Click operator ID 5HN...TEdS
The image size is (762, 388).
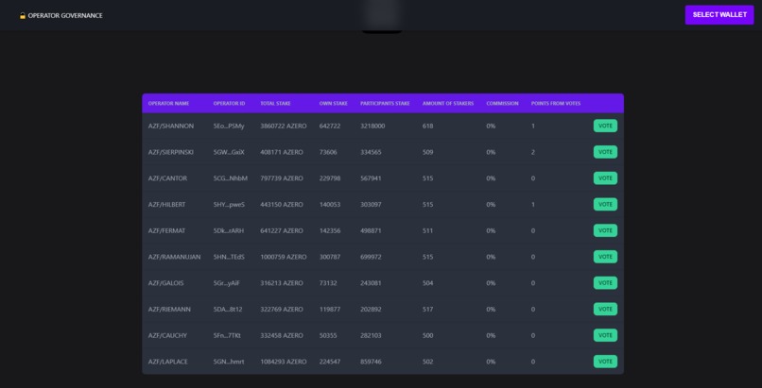click(229, 257)
